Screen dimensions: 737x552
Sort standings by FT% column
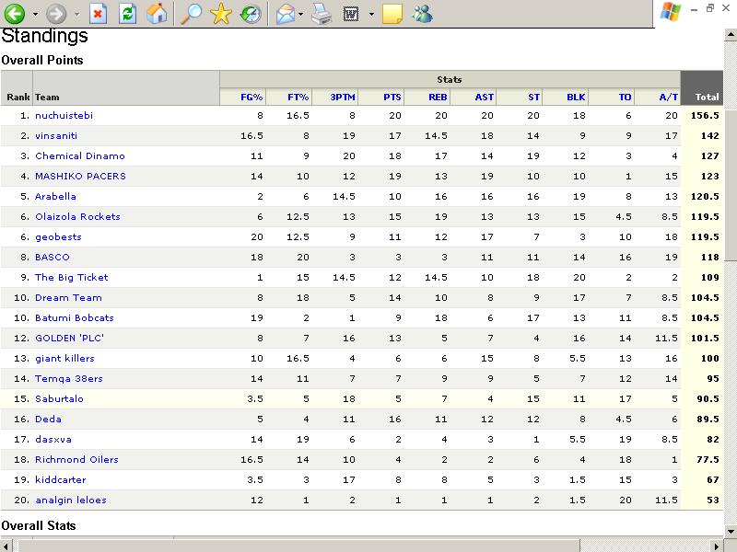[298, 98]
